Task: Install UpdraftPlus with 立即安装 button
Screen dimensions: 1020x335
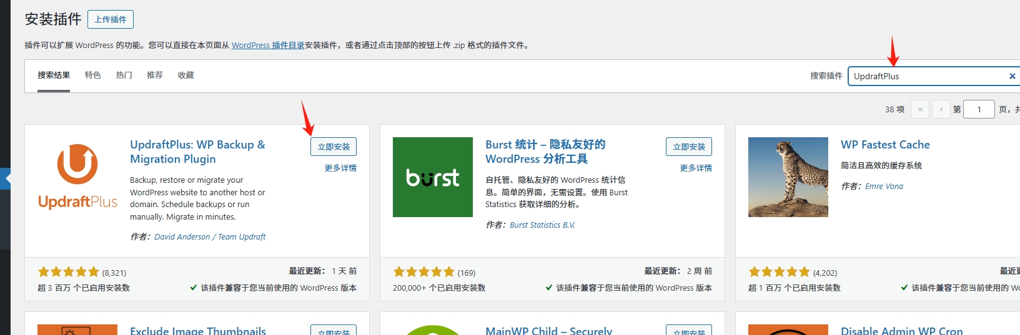Action: [x=333, y=147]
